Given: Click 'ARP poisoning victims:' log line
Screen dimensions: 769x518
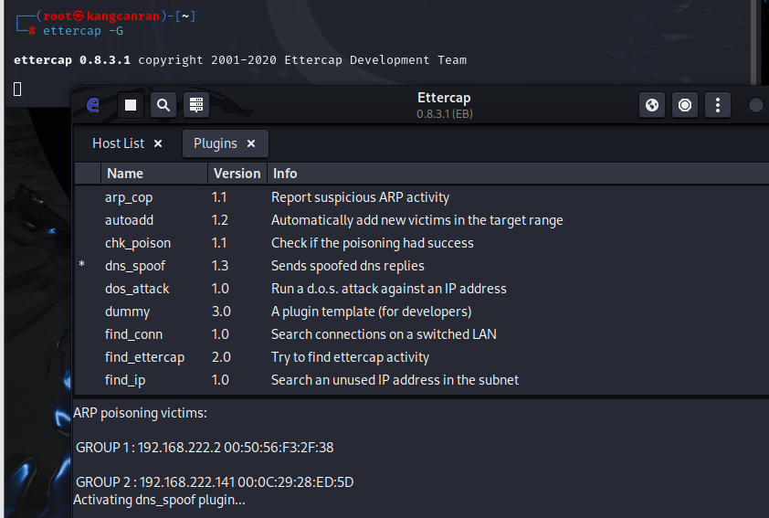Looking at the screenshot, I should click(x=141, y=413).
